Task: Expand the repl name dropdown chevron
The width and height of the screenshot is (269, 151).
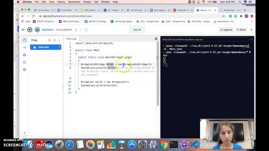Action: 80,30
